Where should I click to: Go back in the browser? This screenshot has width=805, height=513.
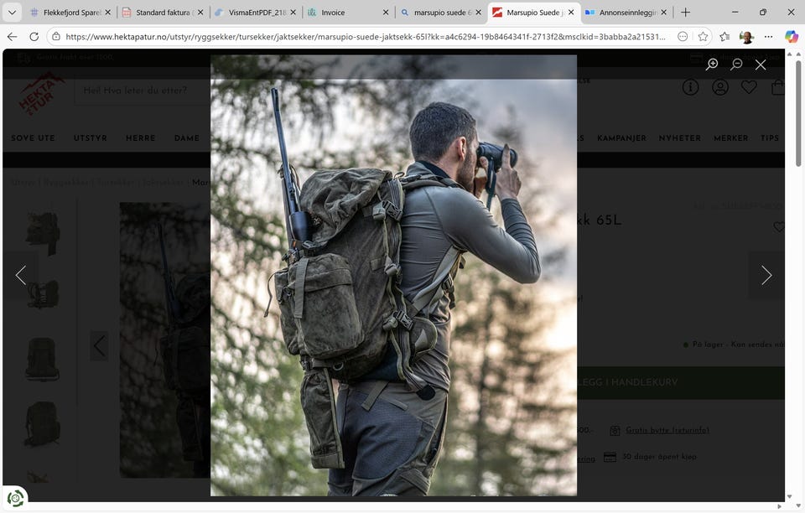coord(13,36)
